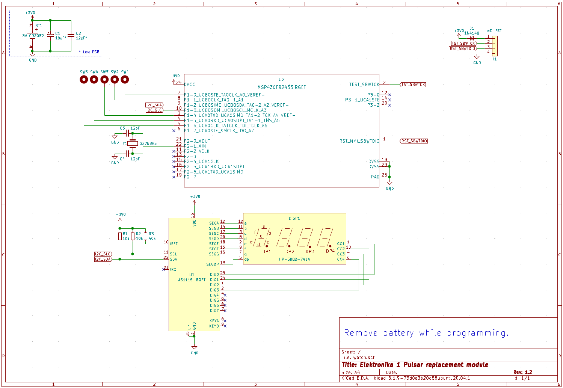Click the C1 10uF capacitor symbol
This screenshot has width=563, height=388.
click(50, 36)
